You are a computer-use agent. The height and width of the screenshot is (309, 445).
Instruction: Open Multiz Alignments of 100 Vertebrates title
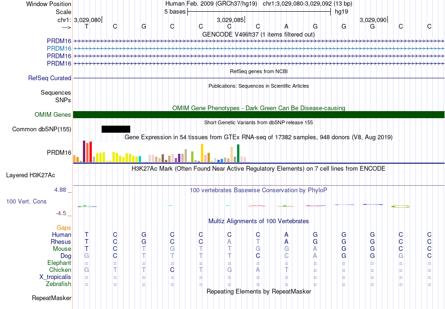point(259,221)
